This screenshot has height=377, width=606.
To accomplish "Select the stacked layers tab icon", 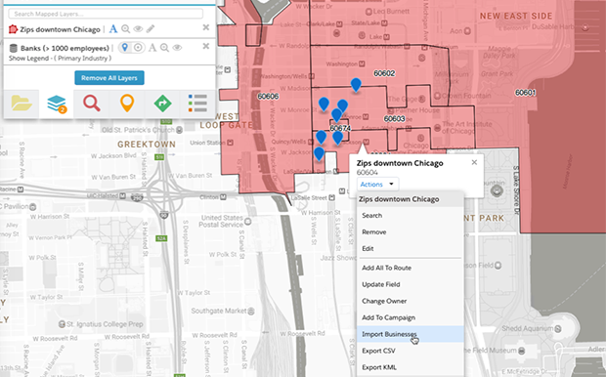I will click(x=57, y=104).
